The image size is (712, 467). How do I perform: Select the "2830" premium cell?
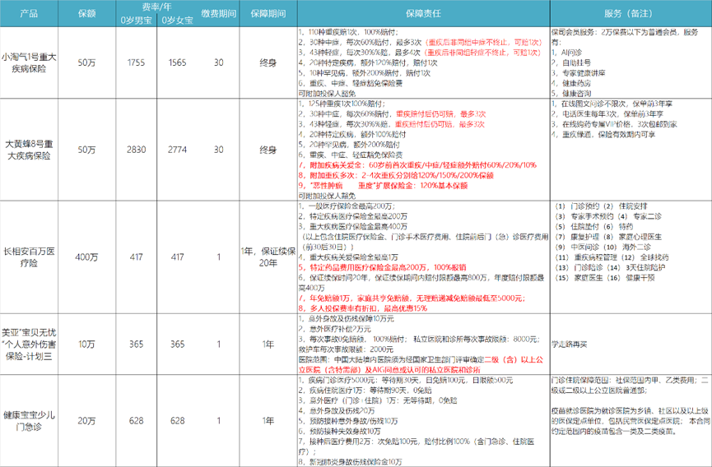click(136, 150)
